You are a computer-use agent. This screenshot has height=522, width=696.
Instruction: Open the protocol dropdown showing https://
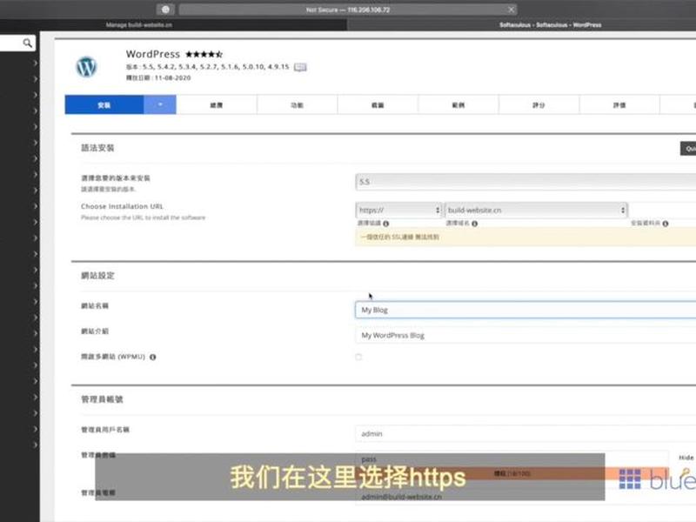(398, 210)
